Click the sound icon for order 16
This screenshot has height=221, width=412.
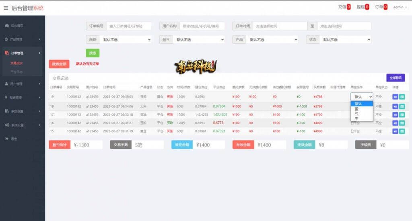[x=395, y=123]
